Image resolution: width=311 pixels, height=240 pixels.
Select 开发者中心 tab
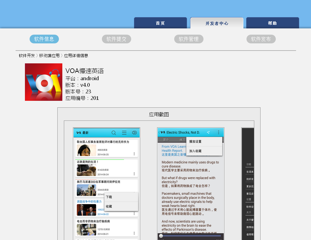[x=217, y=23]
